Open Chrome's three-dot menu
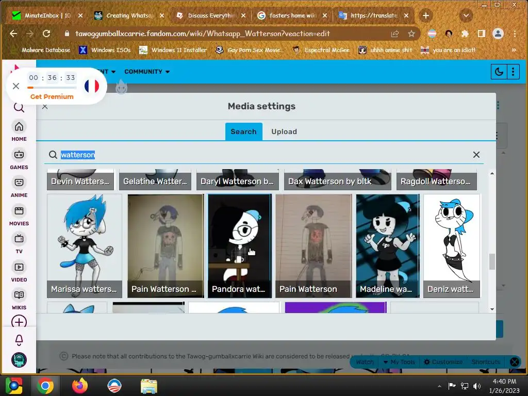Screen dimensions: 528x396 click(x=515, y=34)
